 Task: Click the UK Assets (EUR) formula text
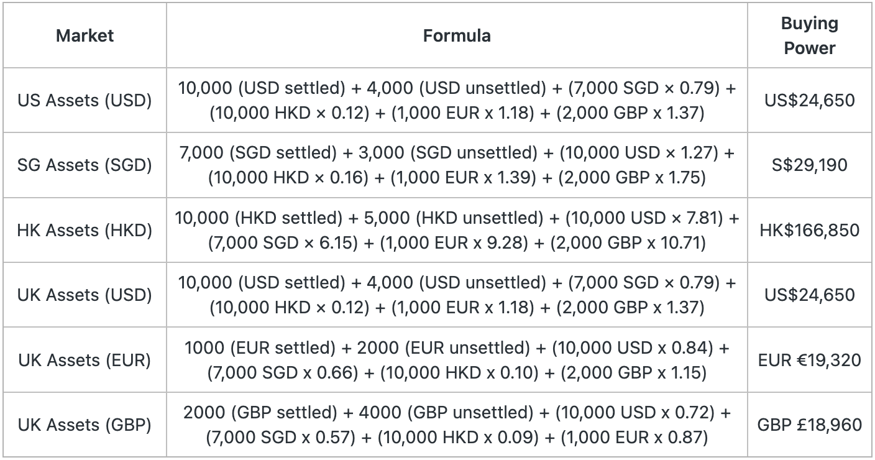tap(457, 360)
